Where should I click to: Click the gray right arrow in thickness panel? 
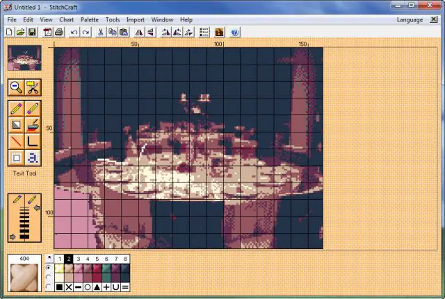click(13, 237)
